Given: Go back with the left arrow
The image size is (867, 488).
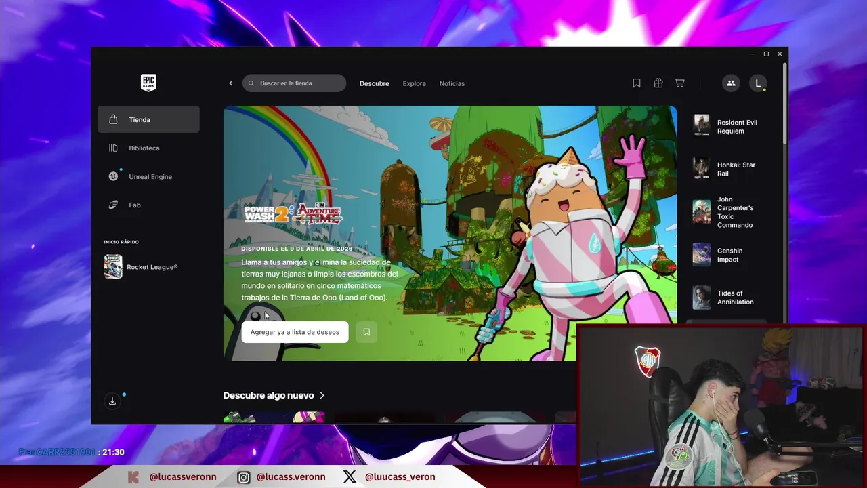Looking at the screenshot, I should [230, 83].
